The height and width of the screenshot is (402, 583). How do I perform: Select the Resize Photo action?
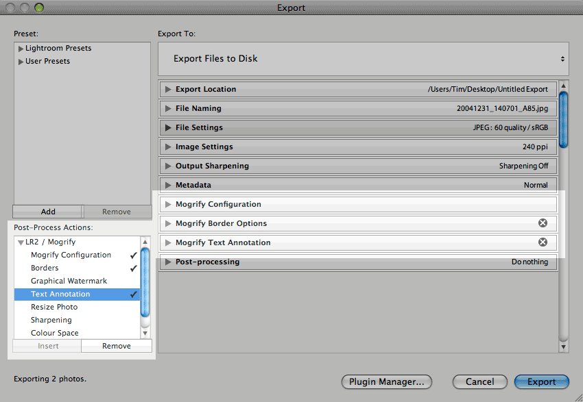pyautogui.click(x=54, y=307)
